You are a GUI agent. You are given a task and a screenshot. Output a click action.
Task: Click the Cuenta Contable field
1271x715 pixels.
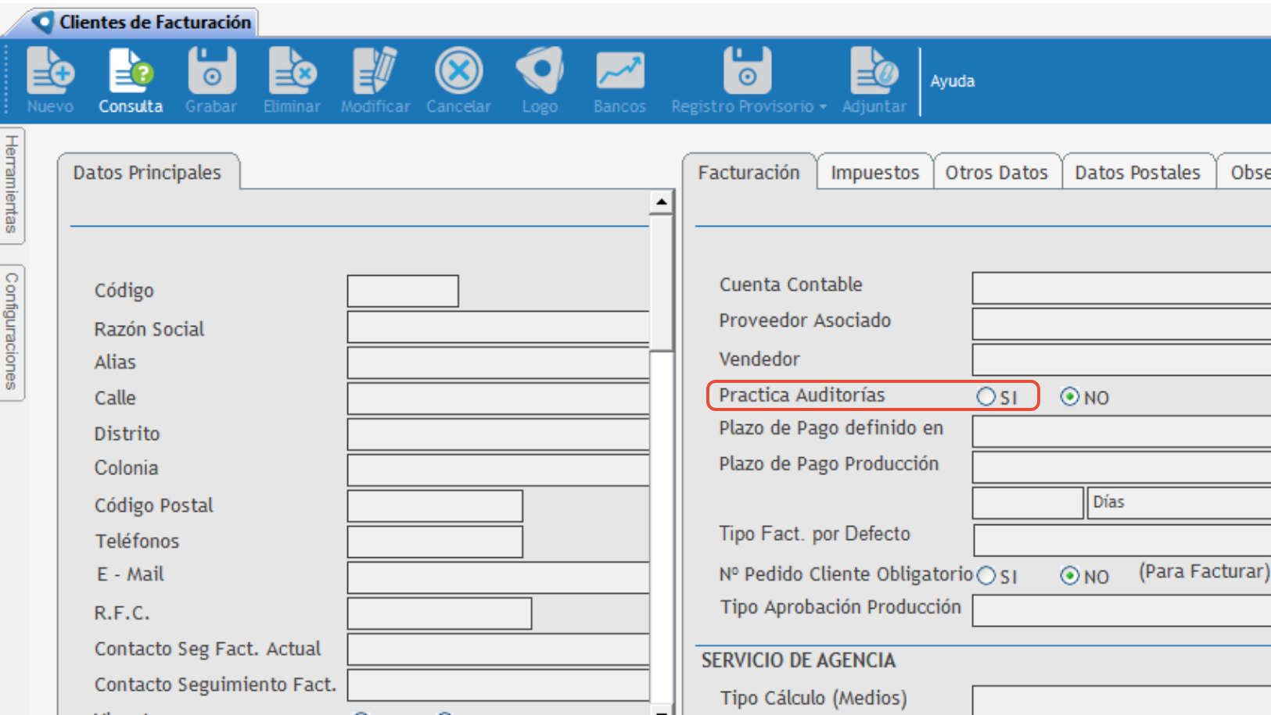pyautogui.click(x=1122, y=288)
